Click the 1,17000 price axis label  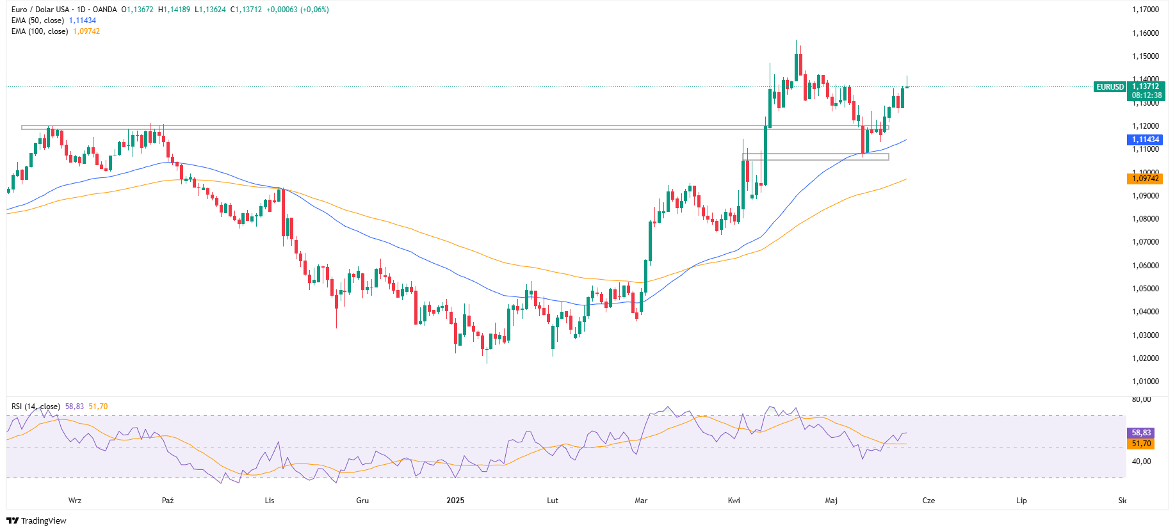(x=1146, y=10)
